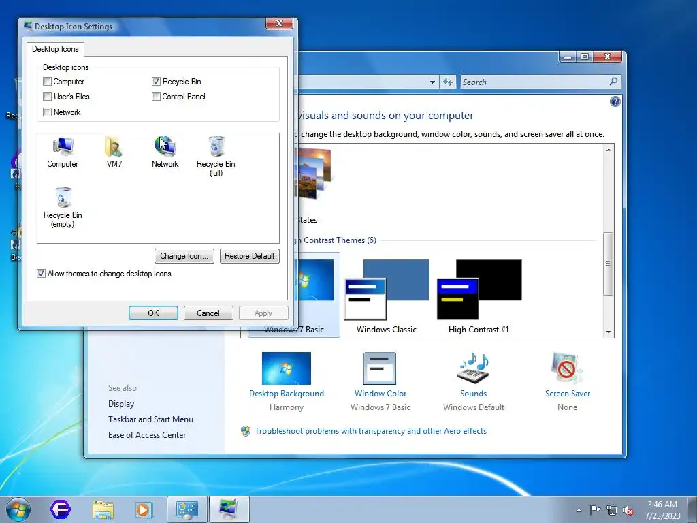The image size is (697, 523).
Task: Open Taskbar and Start Menu link
Action: [150, 419]
